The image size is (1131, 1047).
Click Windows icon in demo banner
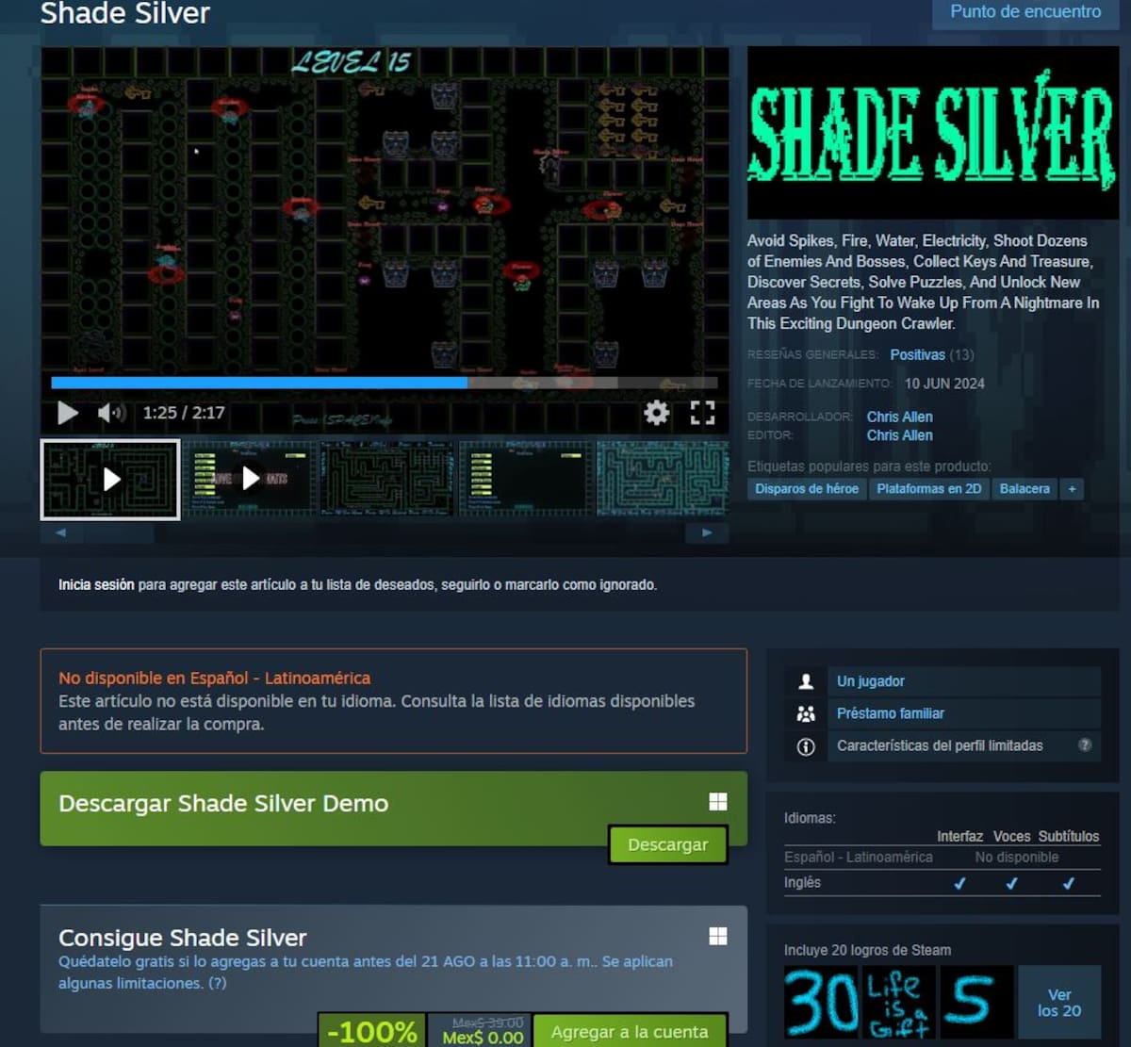tap(718, 802)
